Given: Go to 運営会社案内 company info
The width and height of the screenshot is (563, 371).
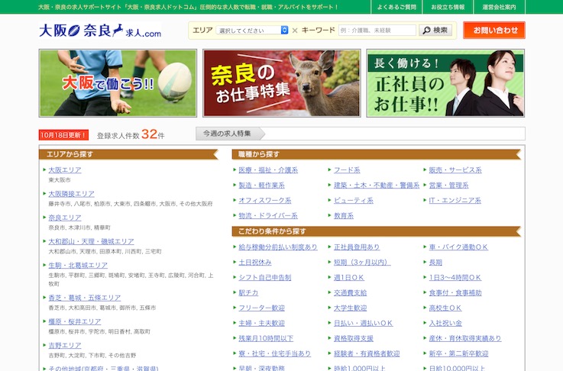Looking at the screenshot, I should [x=499, y=7].
